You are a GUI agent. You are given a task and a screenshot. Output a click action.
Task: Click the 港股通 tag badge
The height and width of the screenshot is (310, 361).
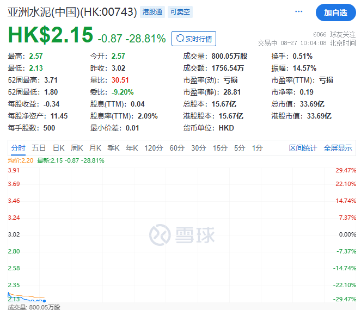click(153, 11)
